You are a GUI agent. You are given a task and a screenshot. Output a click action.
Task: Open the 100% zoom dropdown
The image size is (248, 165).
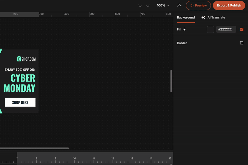tap(163, 6)
